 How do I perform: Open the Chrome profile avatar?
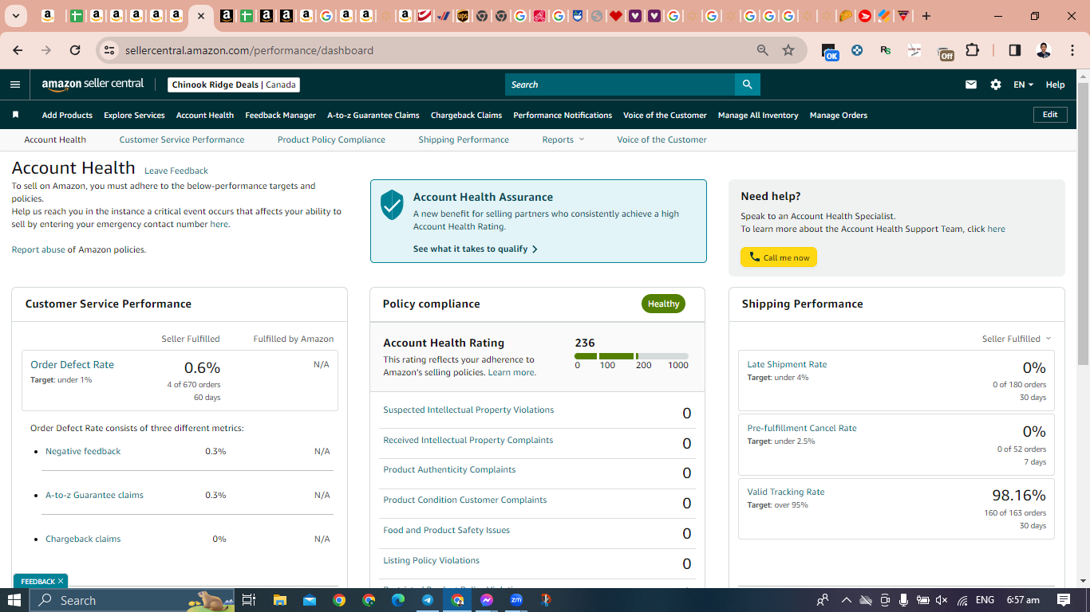[1044, 50]
